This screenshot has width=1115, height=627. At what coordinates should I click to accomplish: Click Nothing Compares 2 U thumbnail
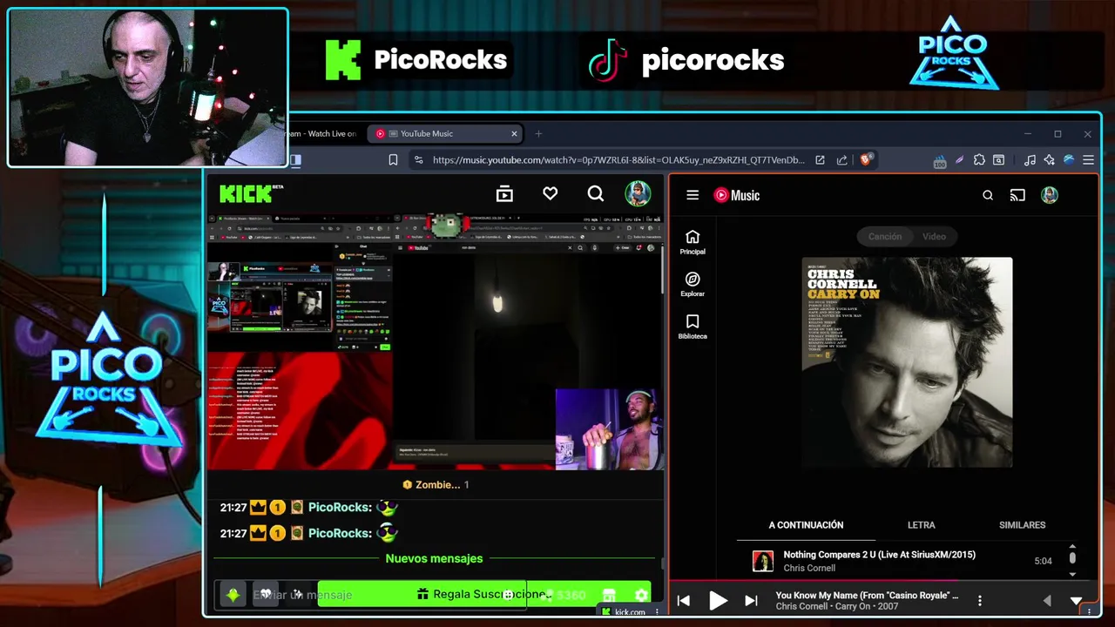tap(763, 562)
